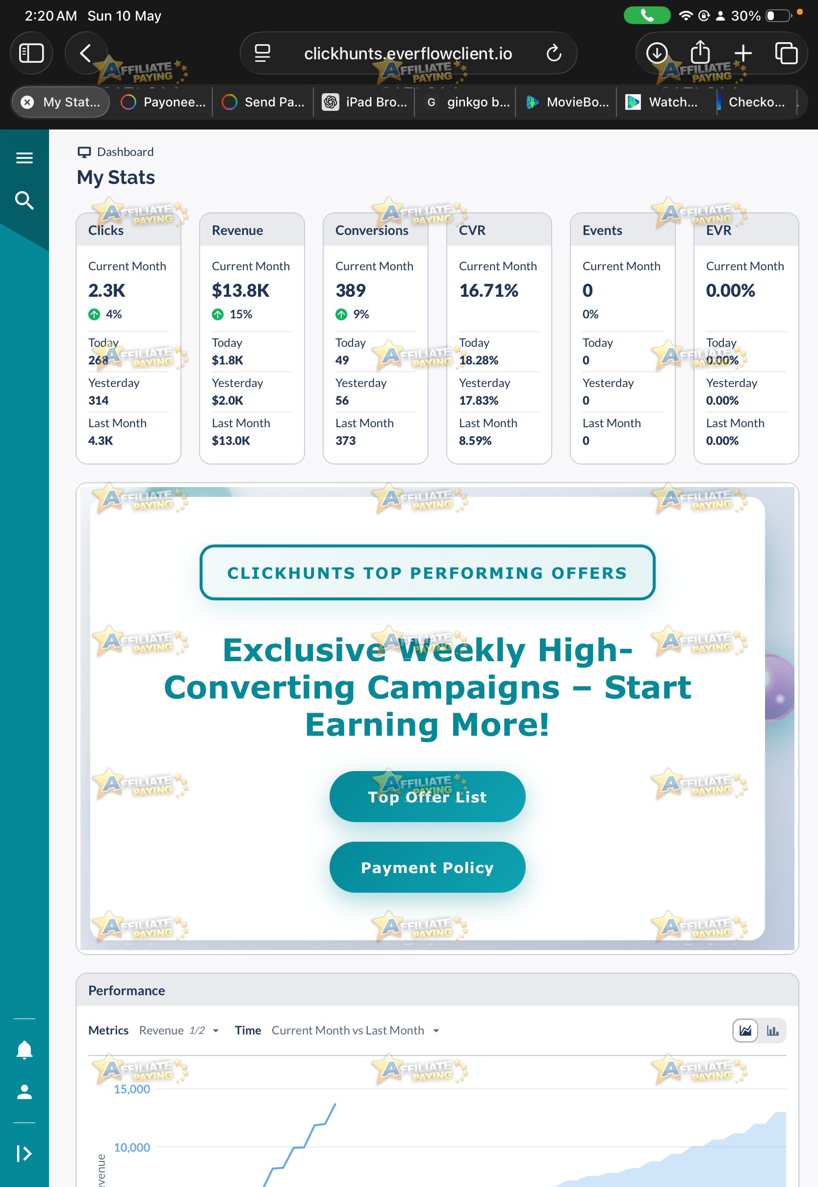818x1187 pixels.
Task: Close the My Stats tab
Action: point(27,102)
